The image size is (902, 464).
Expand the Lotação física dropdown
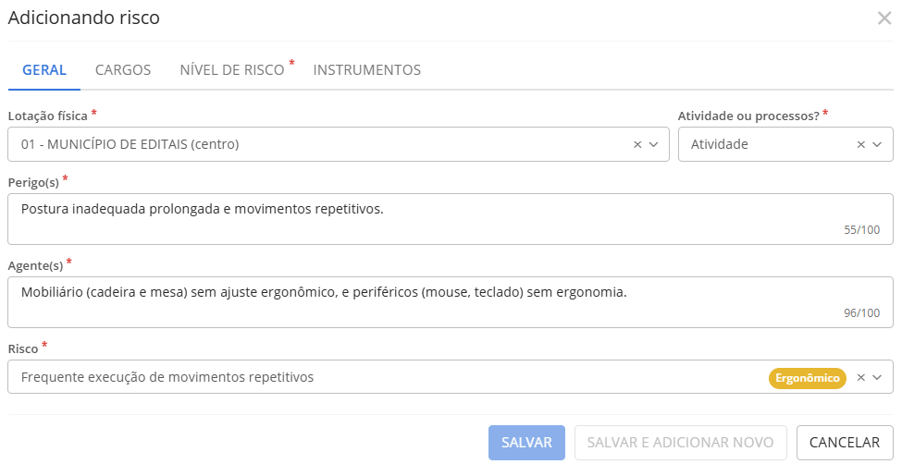click(x=654, y=144)
